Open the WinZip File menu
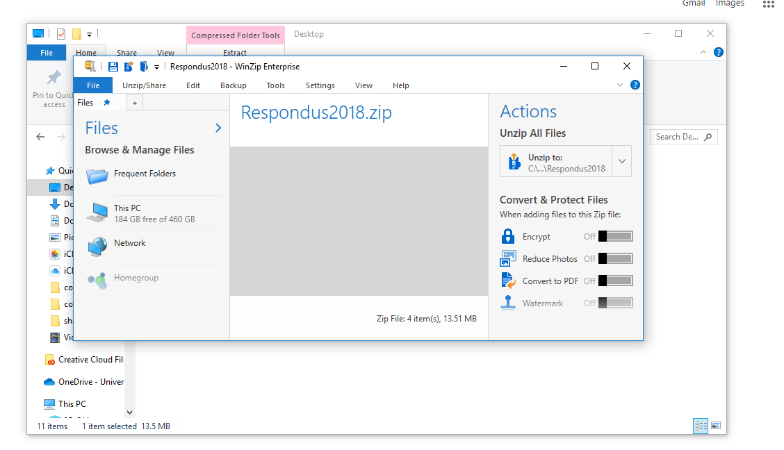784x450 pixels. [93, 85]
